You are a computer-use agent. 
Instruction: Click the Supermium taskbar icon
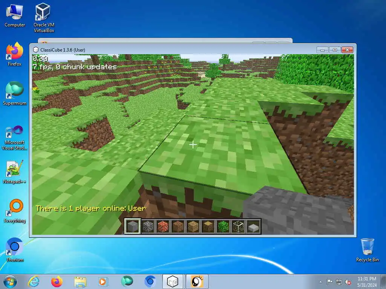coord(127,281)
